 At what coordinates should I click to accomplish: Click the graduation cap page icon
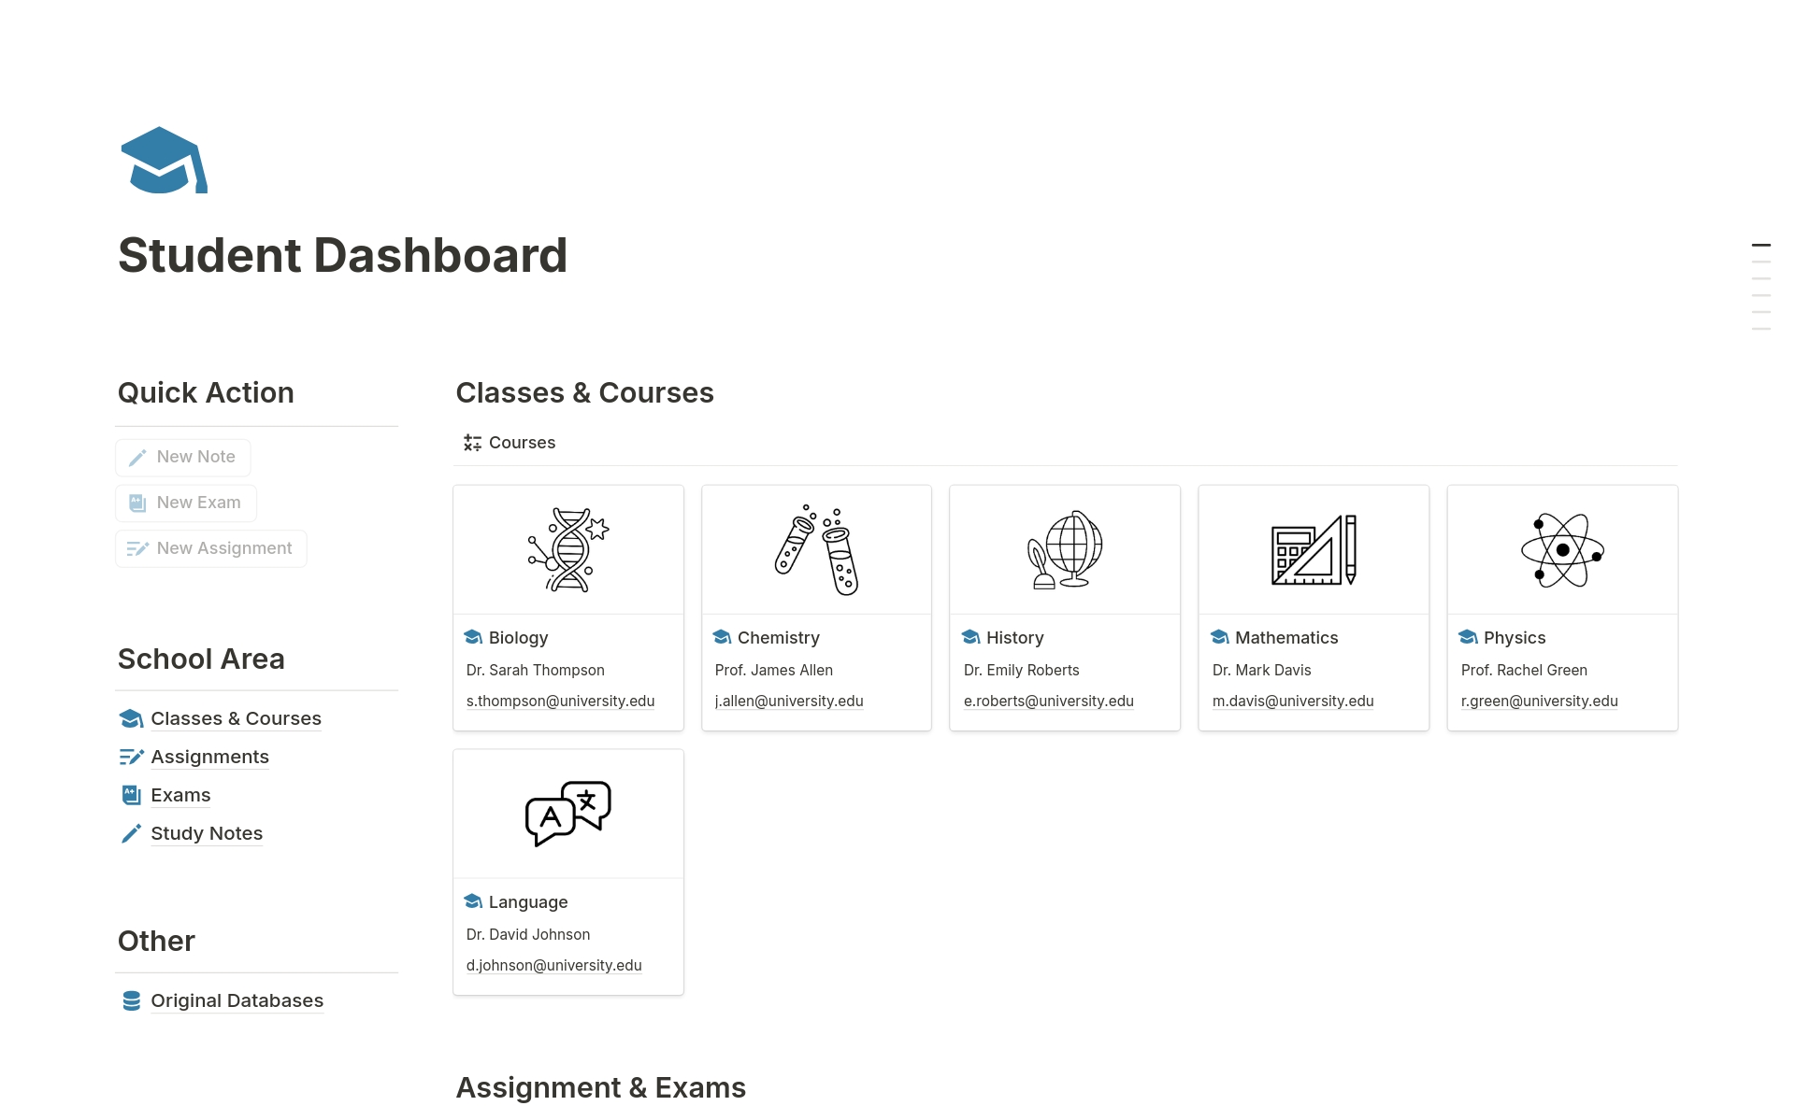click(x=164, y=160)
